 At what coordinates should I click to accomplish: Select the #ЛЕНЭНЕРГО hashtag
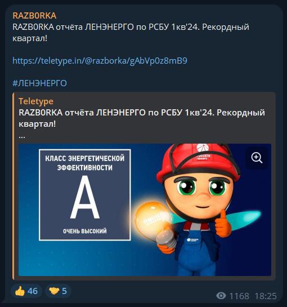[x=39, y=83]
